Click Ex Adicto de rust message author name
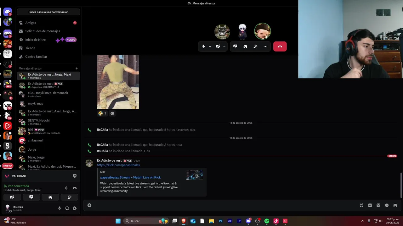This screenshot has height=226, width=403. (x=109, y=160)
